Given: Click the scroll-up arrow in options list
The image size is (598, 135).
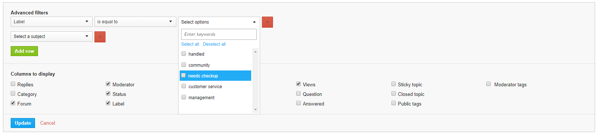Looking at the screenshot, I should click(255, 52).
